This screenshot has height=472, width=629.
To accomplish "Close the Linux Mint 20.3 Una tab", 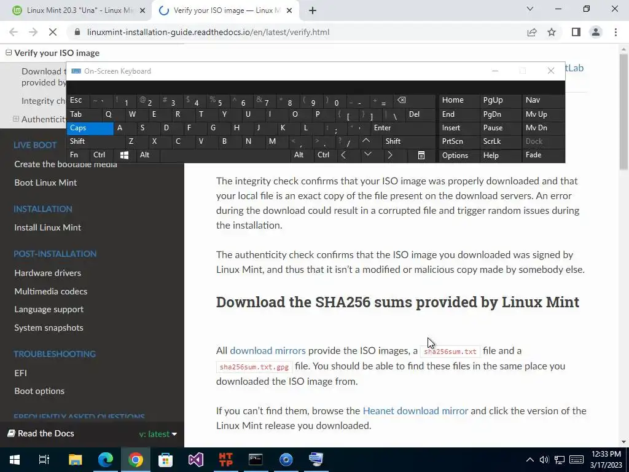I will (143, 11).
